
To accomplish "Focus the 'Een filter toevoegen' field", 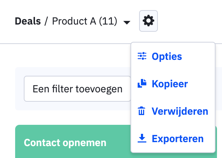I will tap(77, 89).
